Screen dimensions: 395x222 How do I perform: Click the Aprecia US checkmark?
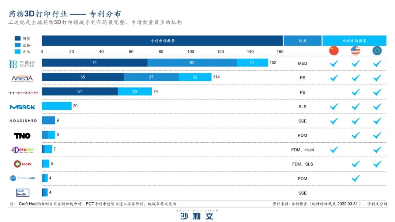[356, 78]
